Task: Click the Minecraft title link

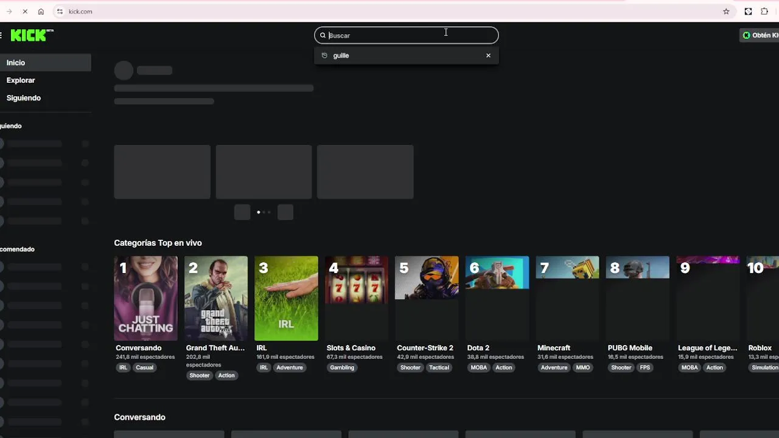Action: coord(554,348)
